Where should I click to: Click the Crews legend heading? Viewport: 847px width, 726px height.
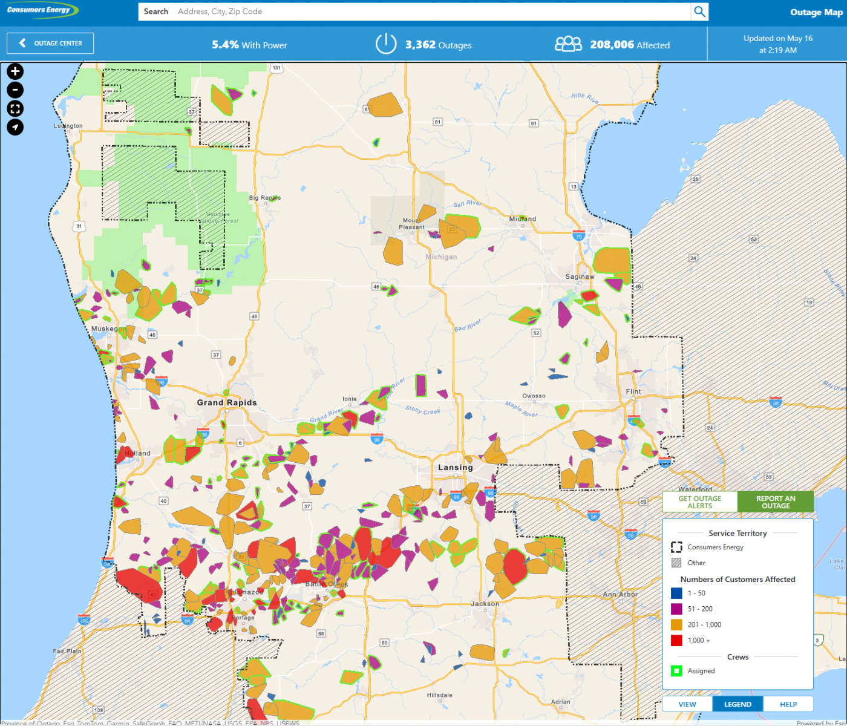737,657
